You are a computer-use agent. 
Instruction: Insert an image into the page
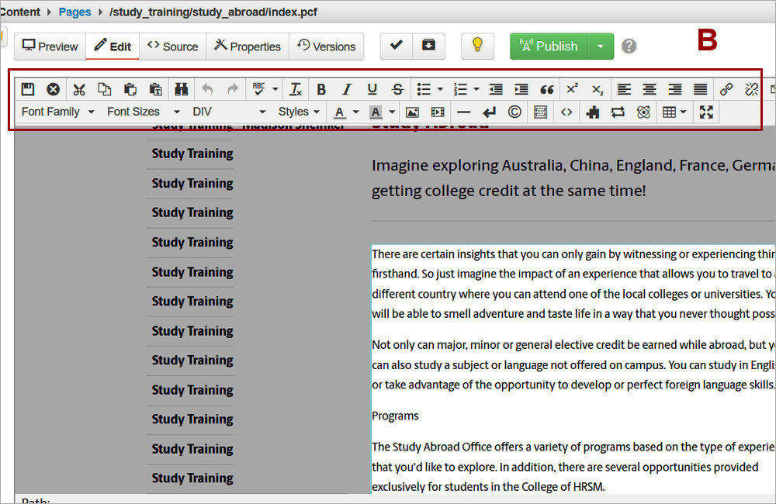point(412,112)
